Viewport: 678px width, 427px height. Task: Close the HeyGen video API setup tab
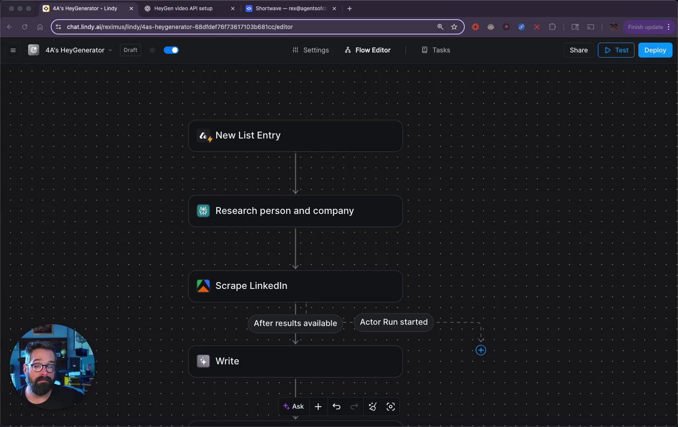click(x=233, y=8)
